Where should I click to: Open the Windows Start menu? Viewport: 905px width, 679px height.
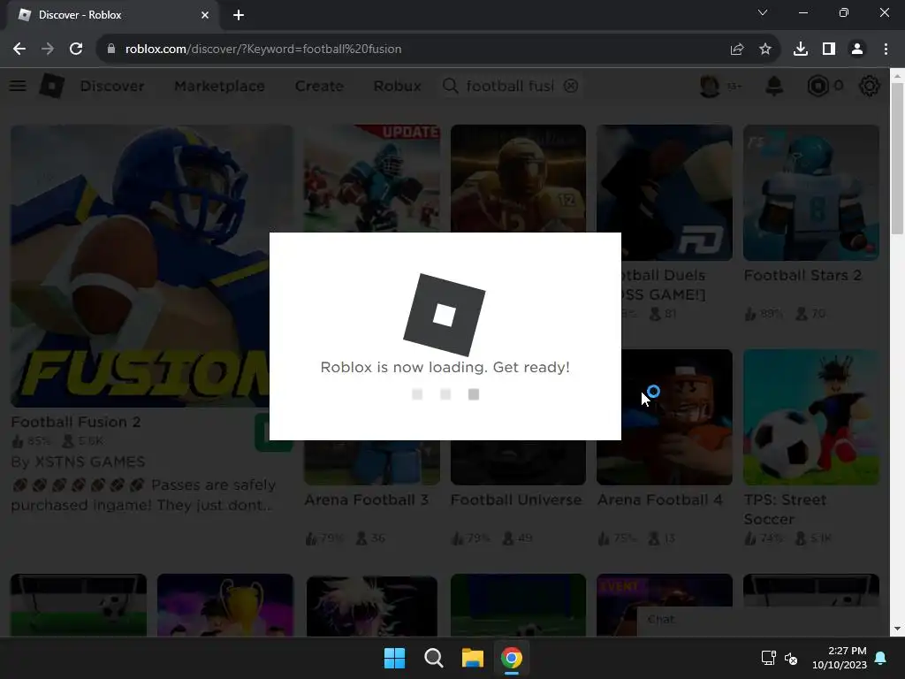tap(395, 658)
